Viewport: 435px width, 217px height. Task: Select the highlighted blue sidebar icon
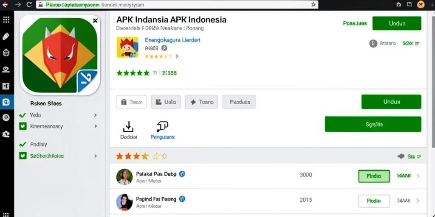point(6,102)
